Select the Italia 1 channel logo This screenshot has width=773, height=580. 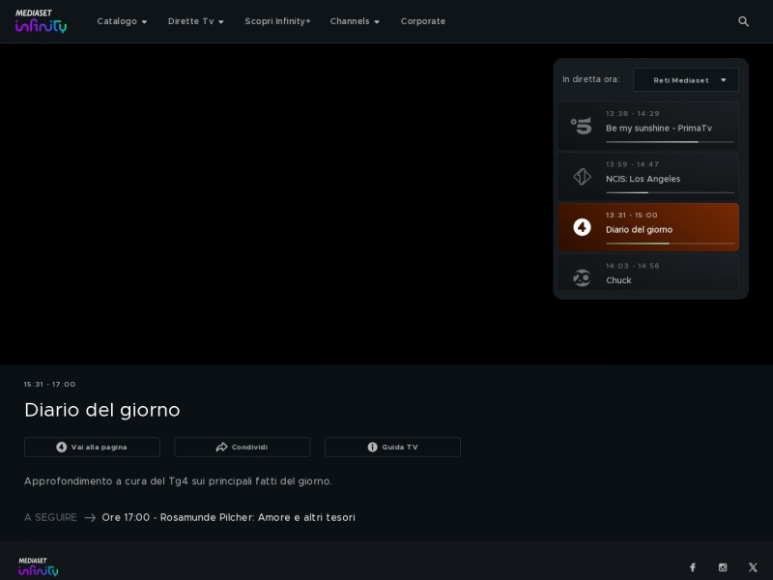[583, 177]
